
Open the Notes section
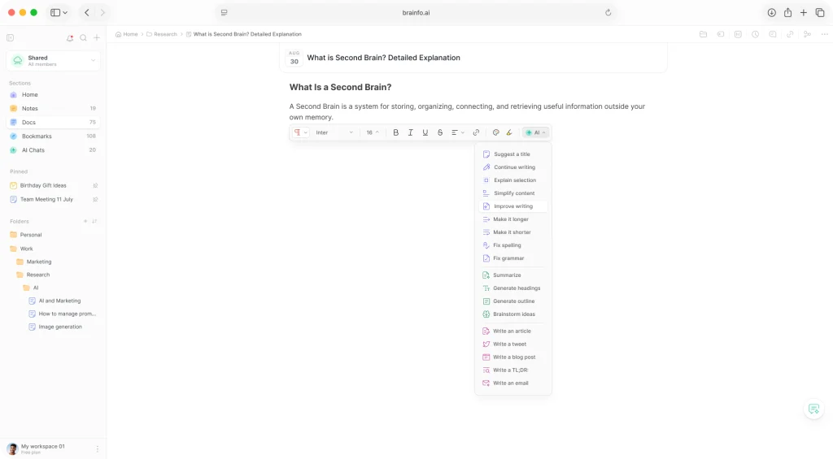pyautogui.click(x=53, y=108)
